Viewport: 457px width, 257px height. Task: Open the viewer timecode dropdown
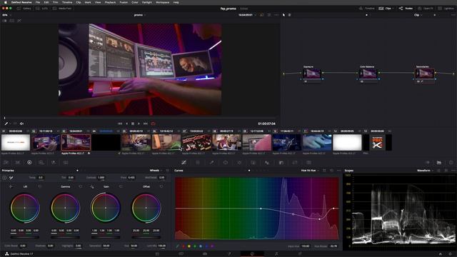pos(247,15)
